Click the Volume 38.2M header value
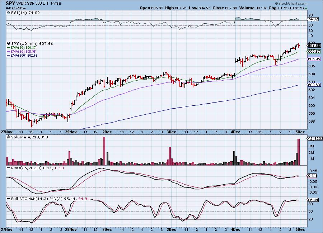This screenshot has width=323, height=233. (x=253, y=8)
